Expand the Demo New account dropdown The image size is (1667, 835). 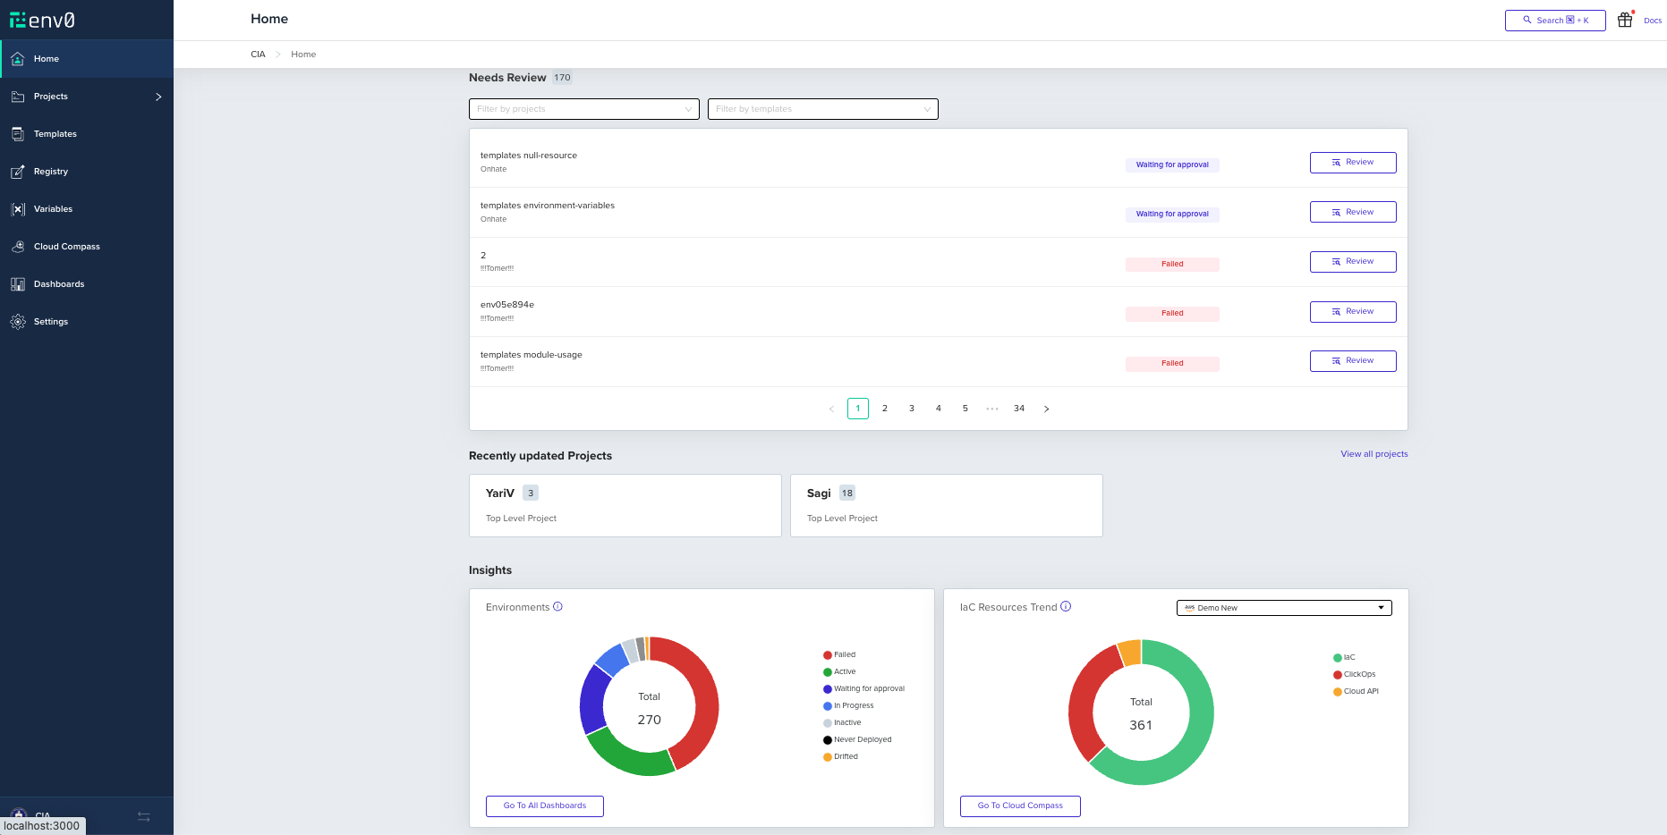(1284, 608)
